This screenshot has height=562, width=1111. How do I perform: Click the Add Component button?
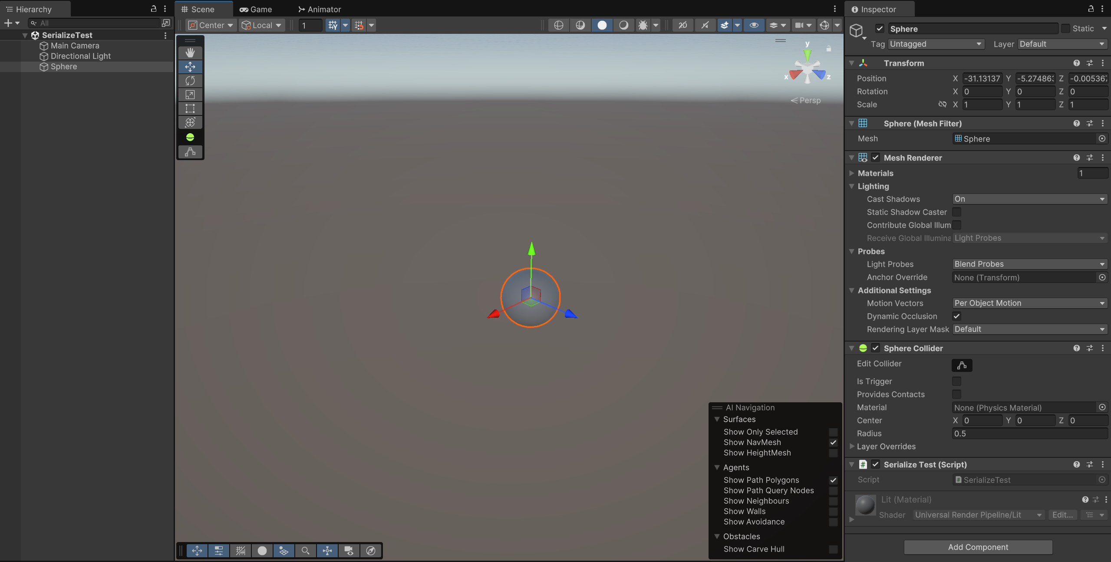[978, 547]
